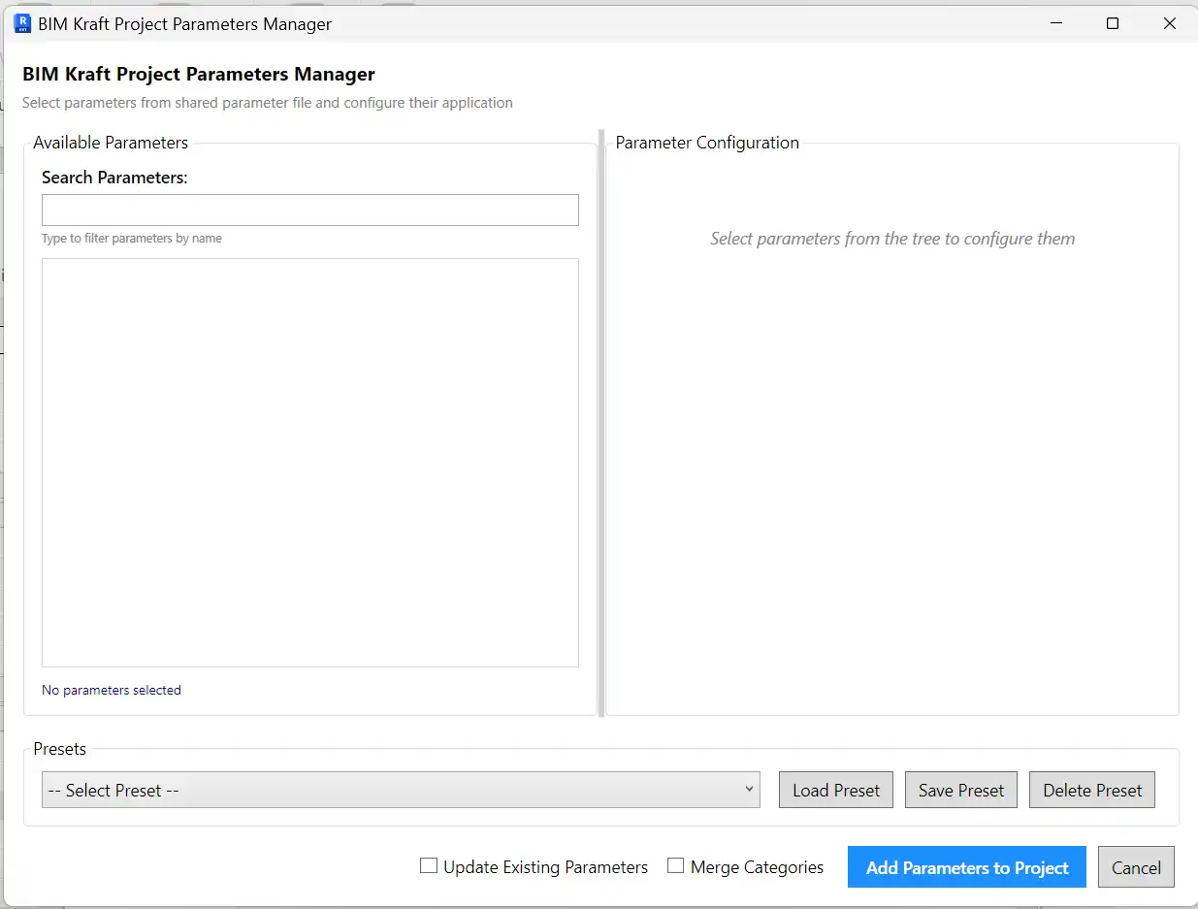
Task: Open the Select Preset dropdown
Action: 401,790
